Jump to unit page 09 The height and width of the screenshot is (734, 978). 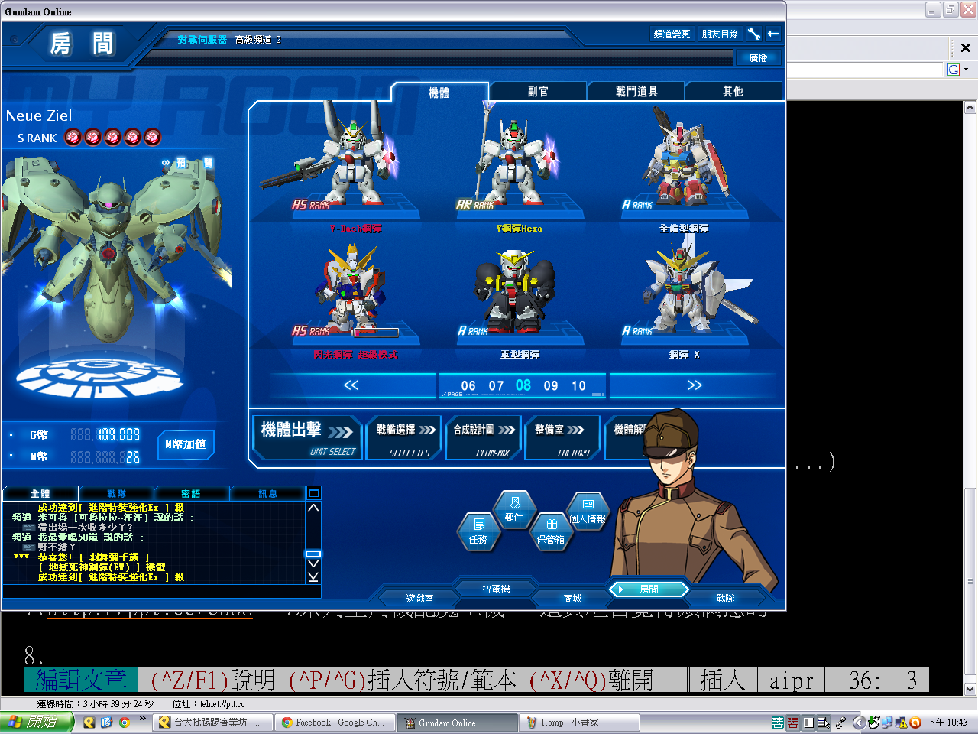pos(551,386)
